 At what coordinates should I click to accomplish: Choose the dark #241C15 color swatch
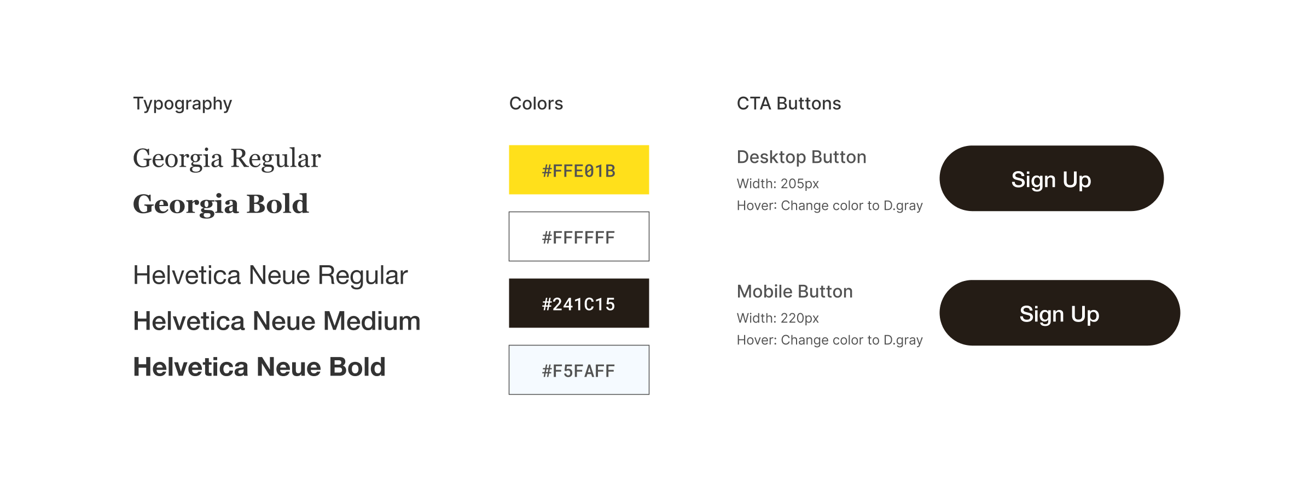[579, 303]
